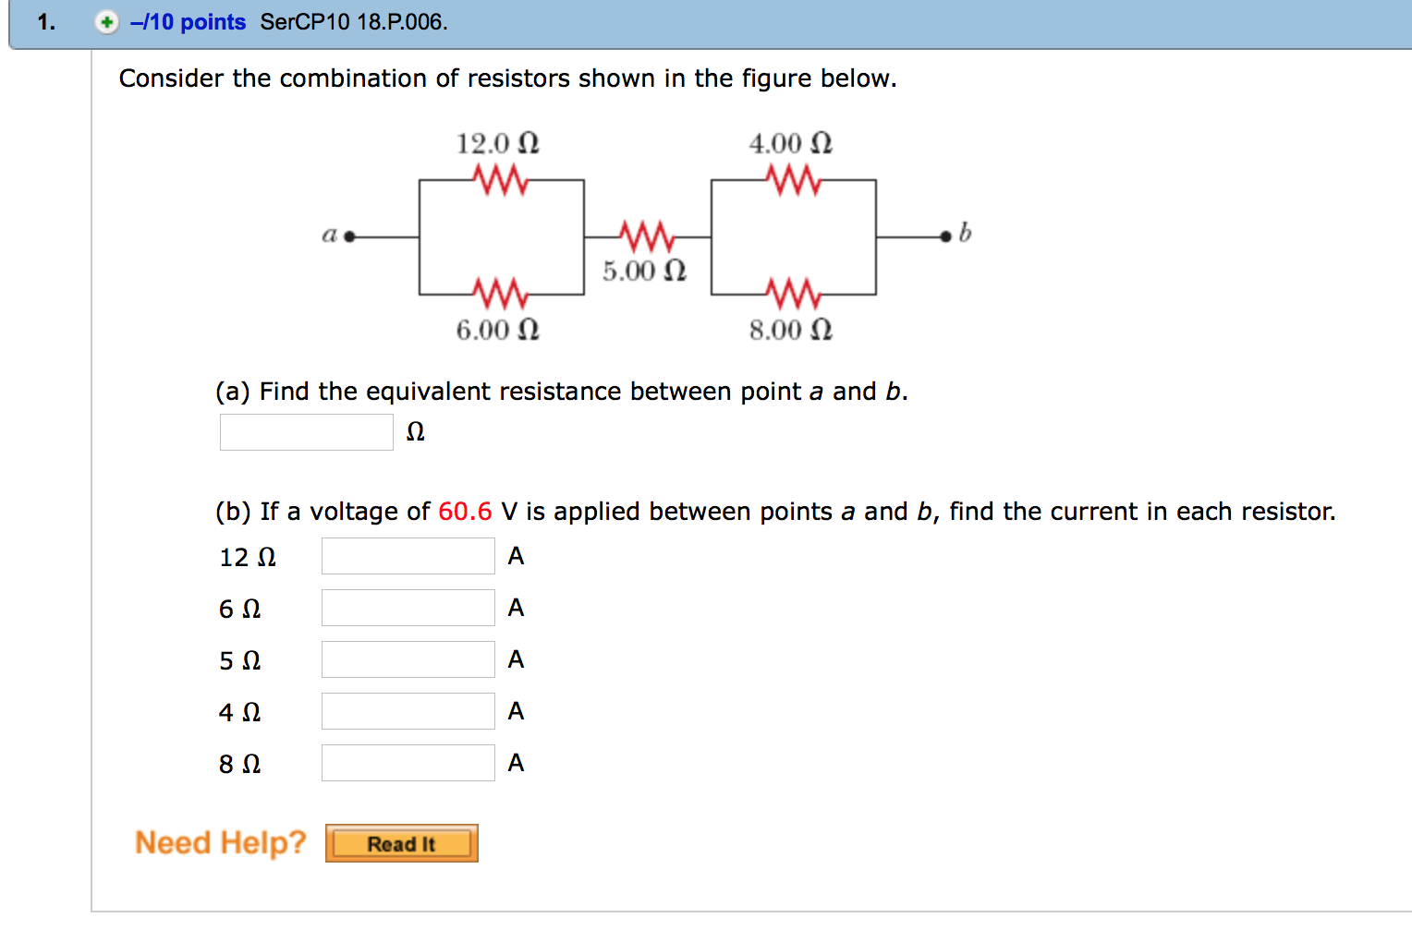Click the Read It button
Viewport: 1412px width, 930px height.
click(x=401, y=842)
